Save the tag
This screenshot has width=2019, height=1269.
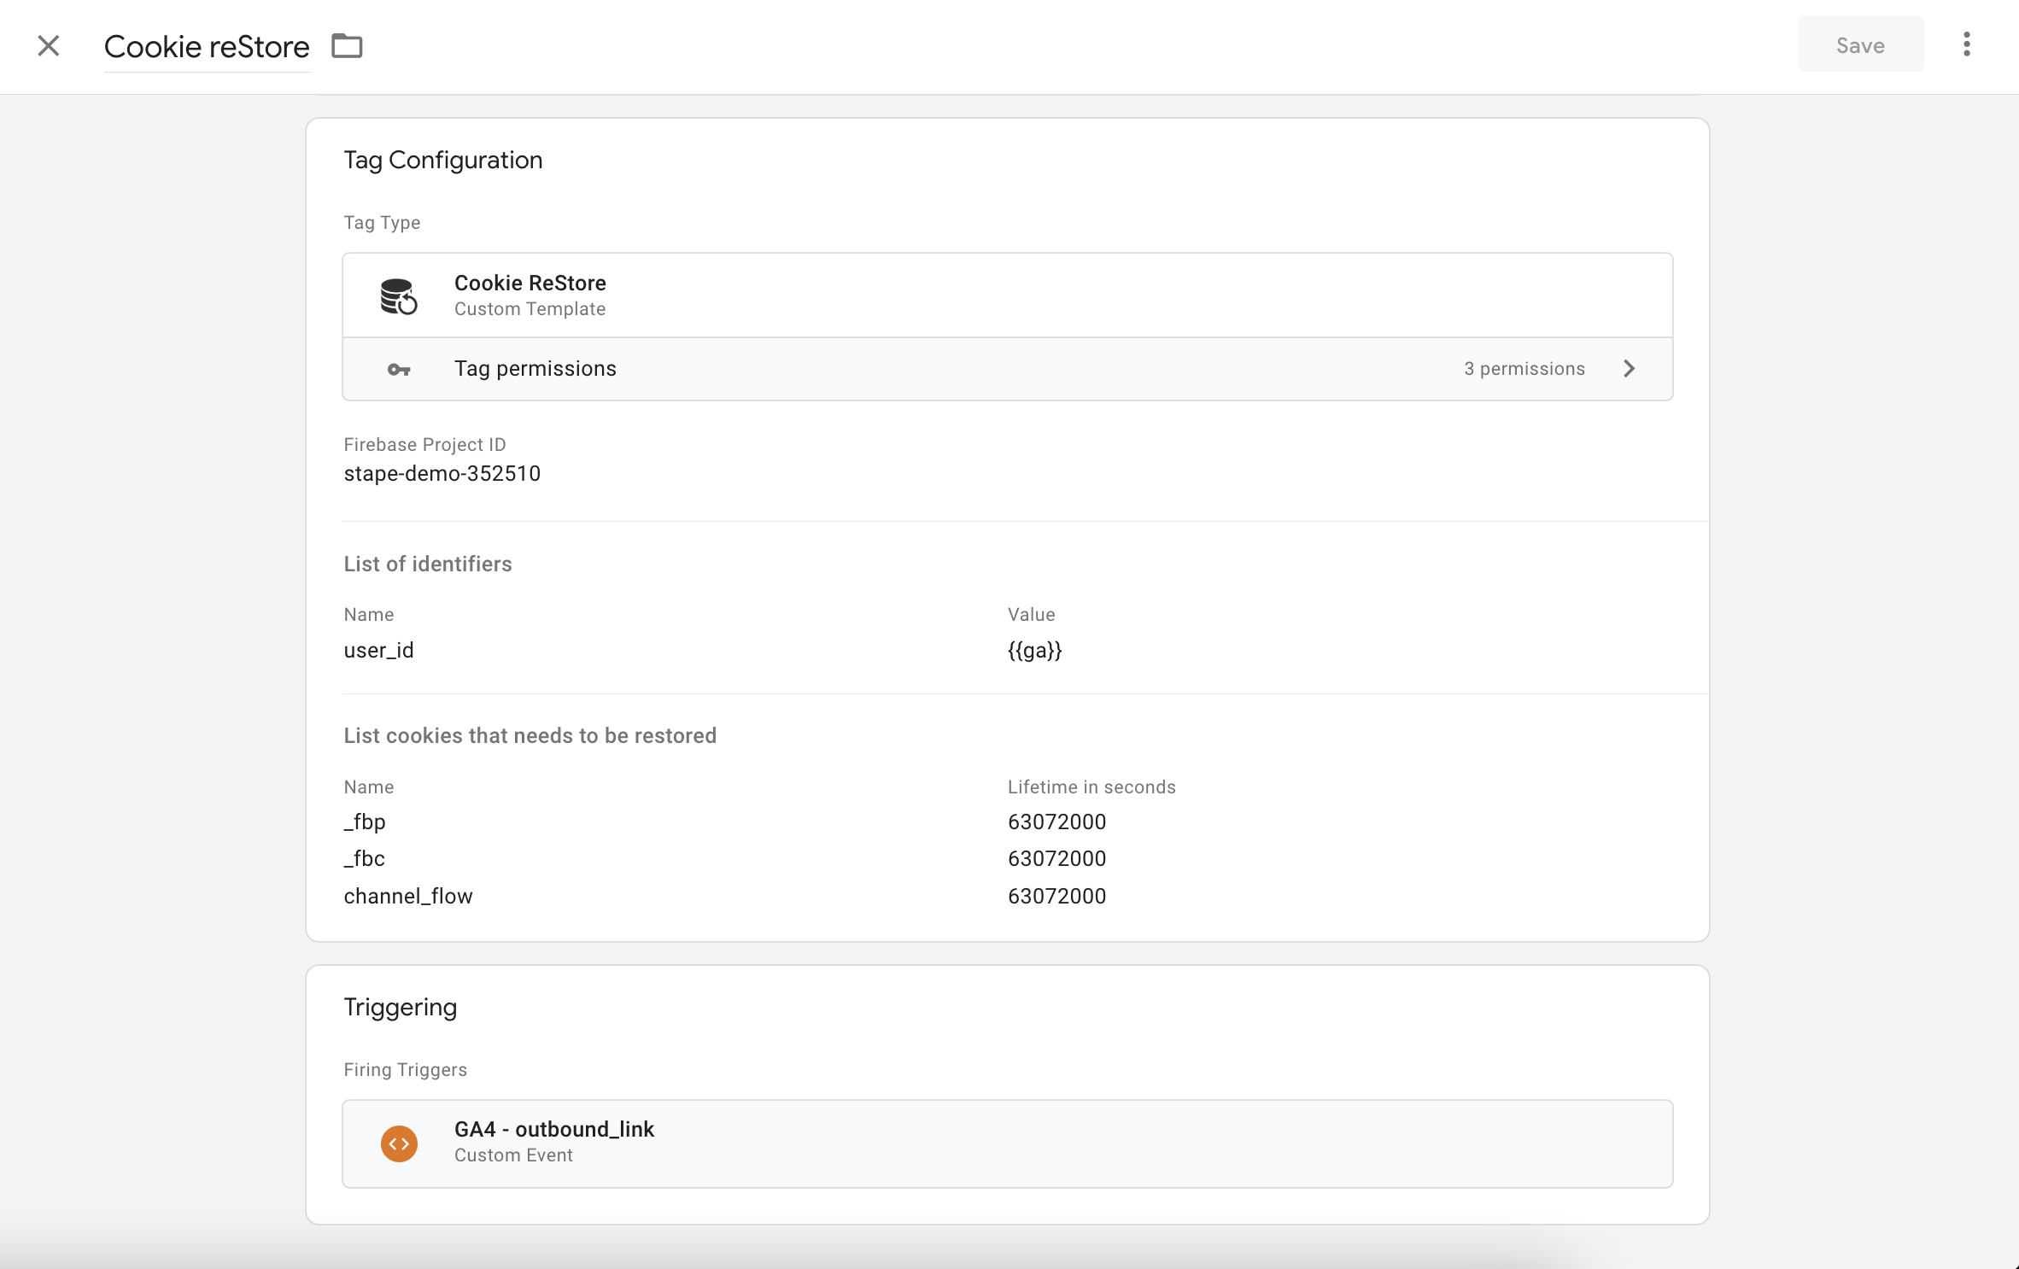[x=1860, y=44]
